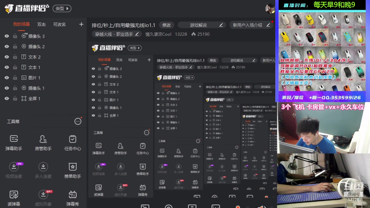Click popularity value 25190
The width and height of the screenshot is (370, 208).
pyautogui.click(x=203, y=34)
